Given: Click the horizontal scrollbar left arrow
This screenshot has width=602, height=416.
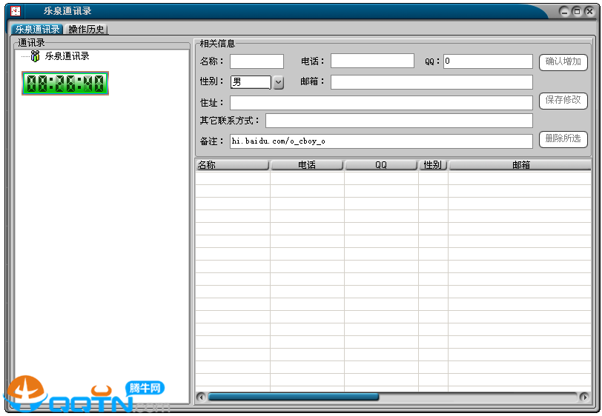Looking at the screenshot, I should (201, 397).
